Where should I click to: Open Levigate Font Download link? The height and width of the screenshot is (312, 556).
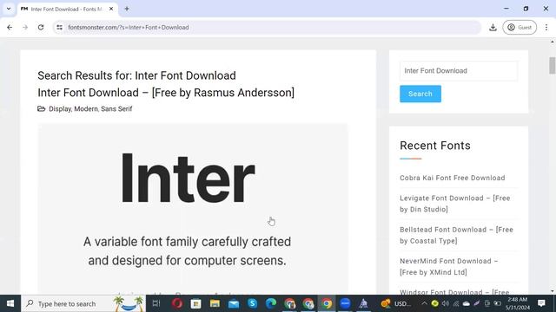tap(455, 204)
